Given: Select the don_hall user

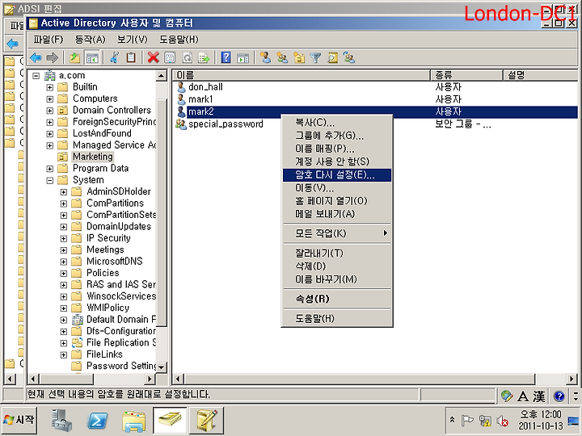Looking at the screenshot, I should click(205, 87).
